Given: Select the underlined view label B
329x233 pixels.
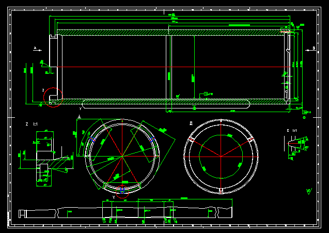Looking at the screenshot, I should (191, 123).
